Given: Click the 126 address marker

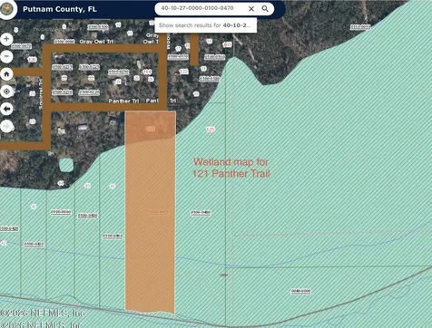Looking at the screenshot, I should [x=33, y=60].
